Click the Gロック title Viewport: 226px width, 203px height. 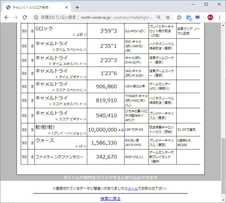(x=44, y=28)
